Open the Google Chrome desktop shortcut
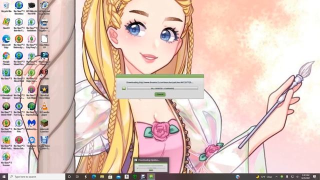The width and height of the screenshot is (320, 180). click(x=6, y=58)
